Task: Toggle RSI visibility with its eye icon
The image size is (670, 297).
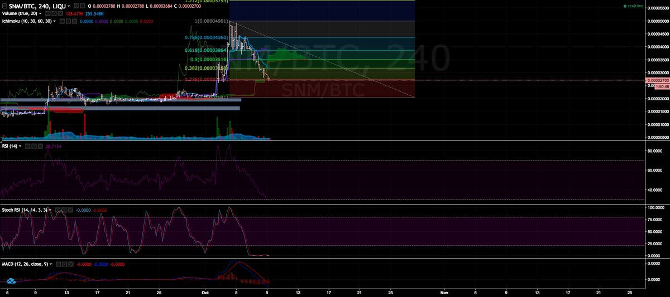Action: (x=28, y=146)
